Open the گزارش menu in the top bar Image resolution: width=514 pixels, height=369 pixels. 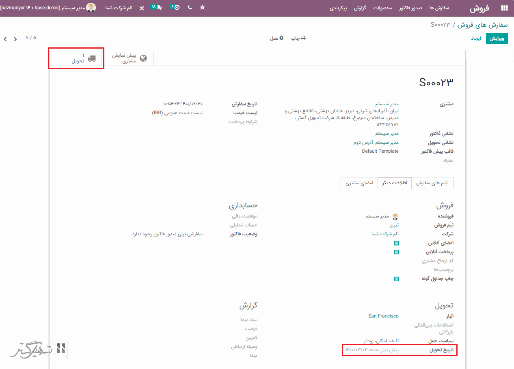(360, 8)
